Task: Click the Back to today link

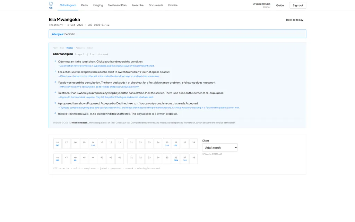Action: pos(295,20)
